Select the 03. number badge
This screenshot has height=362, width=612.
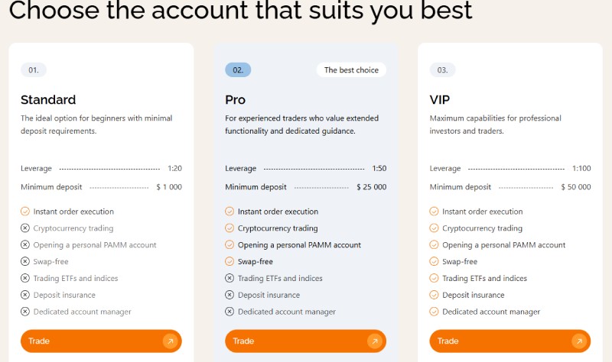pyautogui.click(x=442, y=69)
